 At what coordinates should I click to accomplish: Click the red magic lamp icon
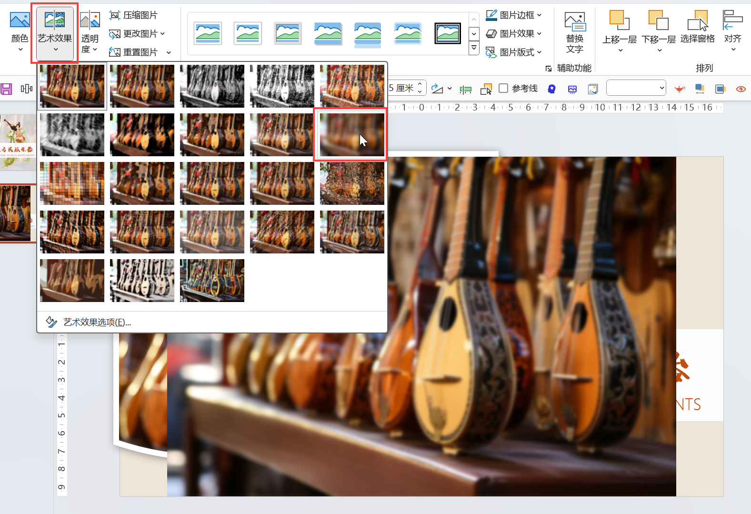click(680, 89)
